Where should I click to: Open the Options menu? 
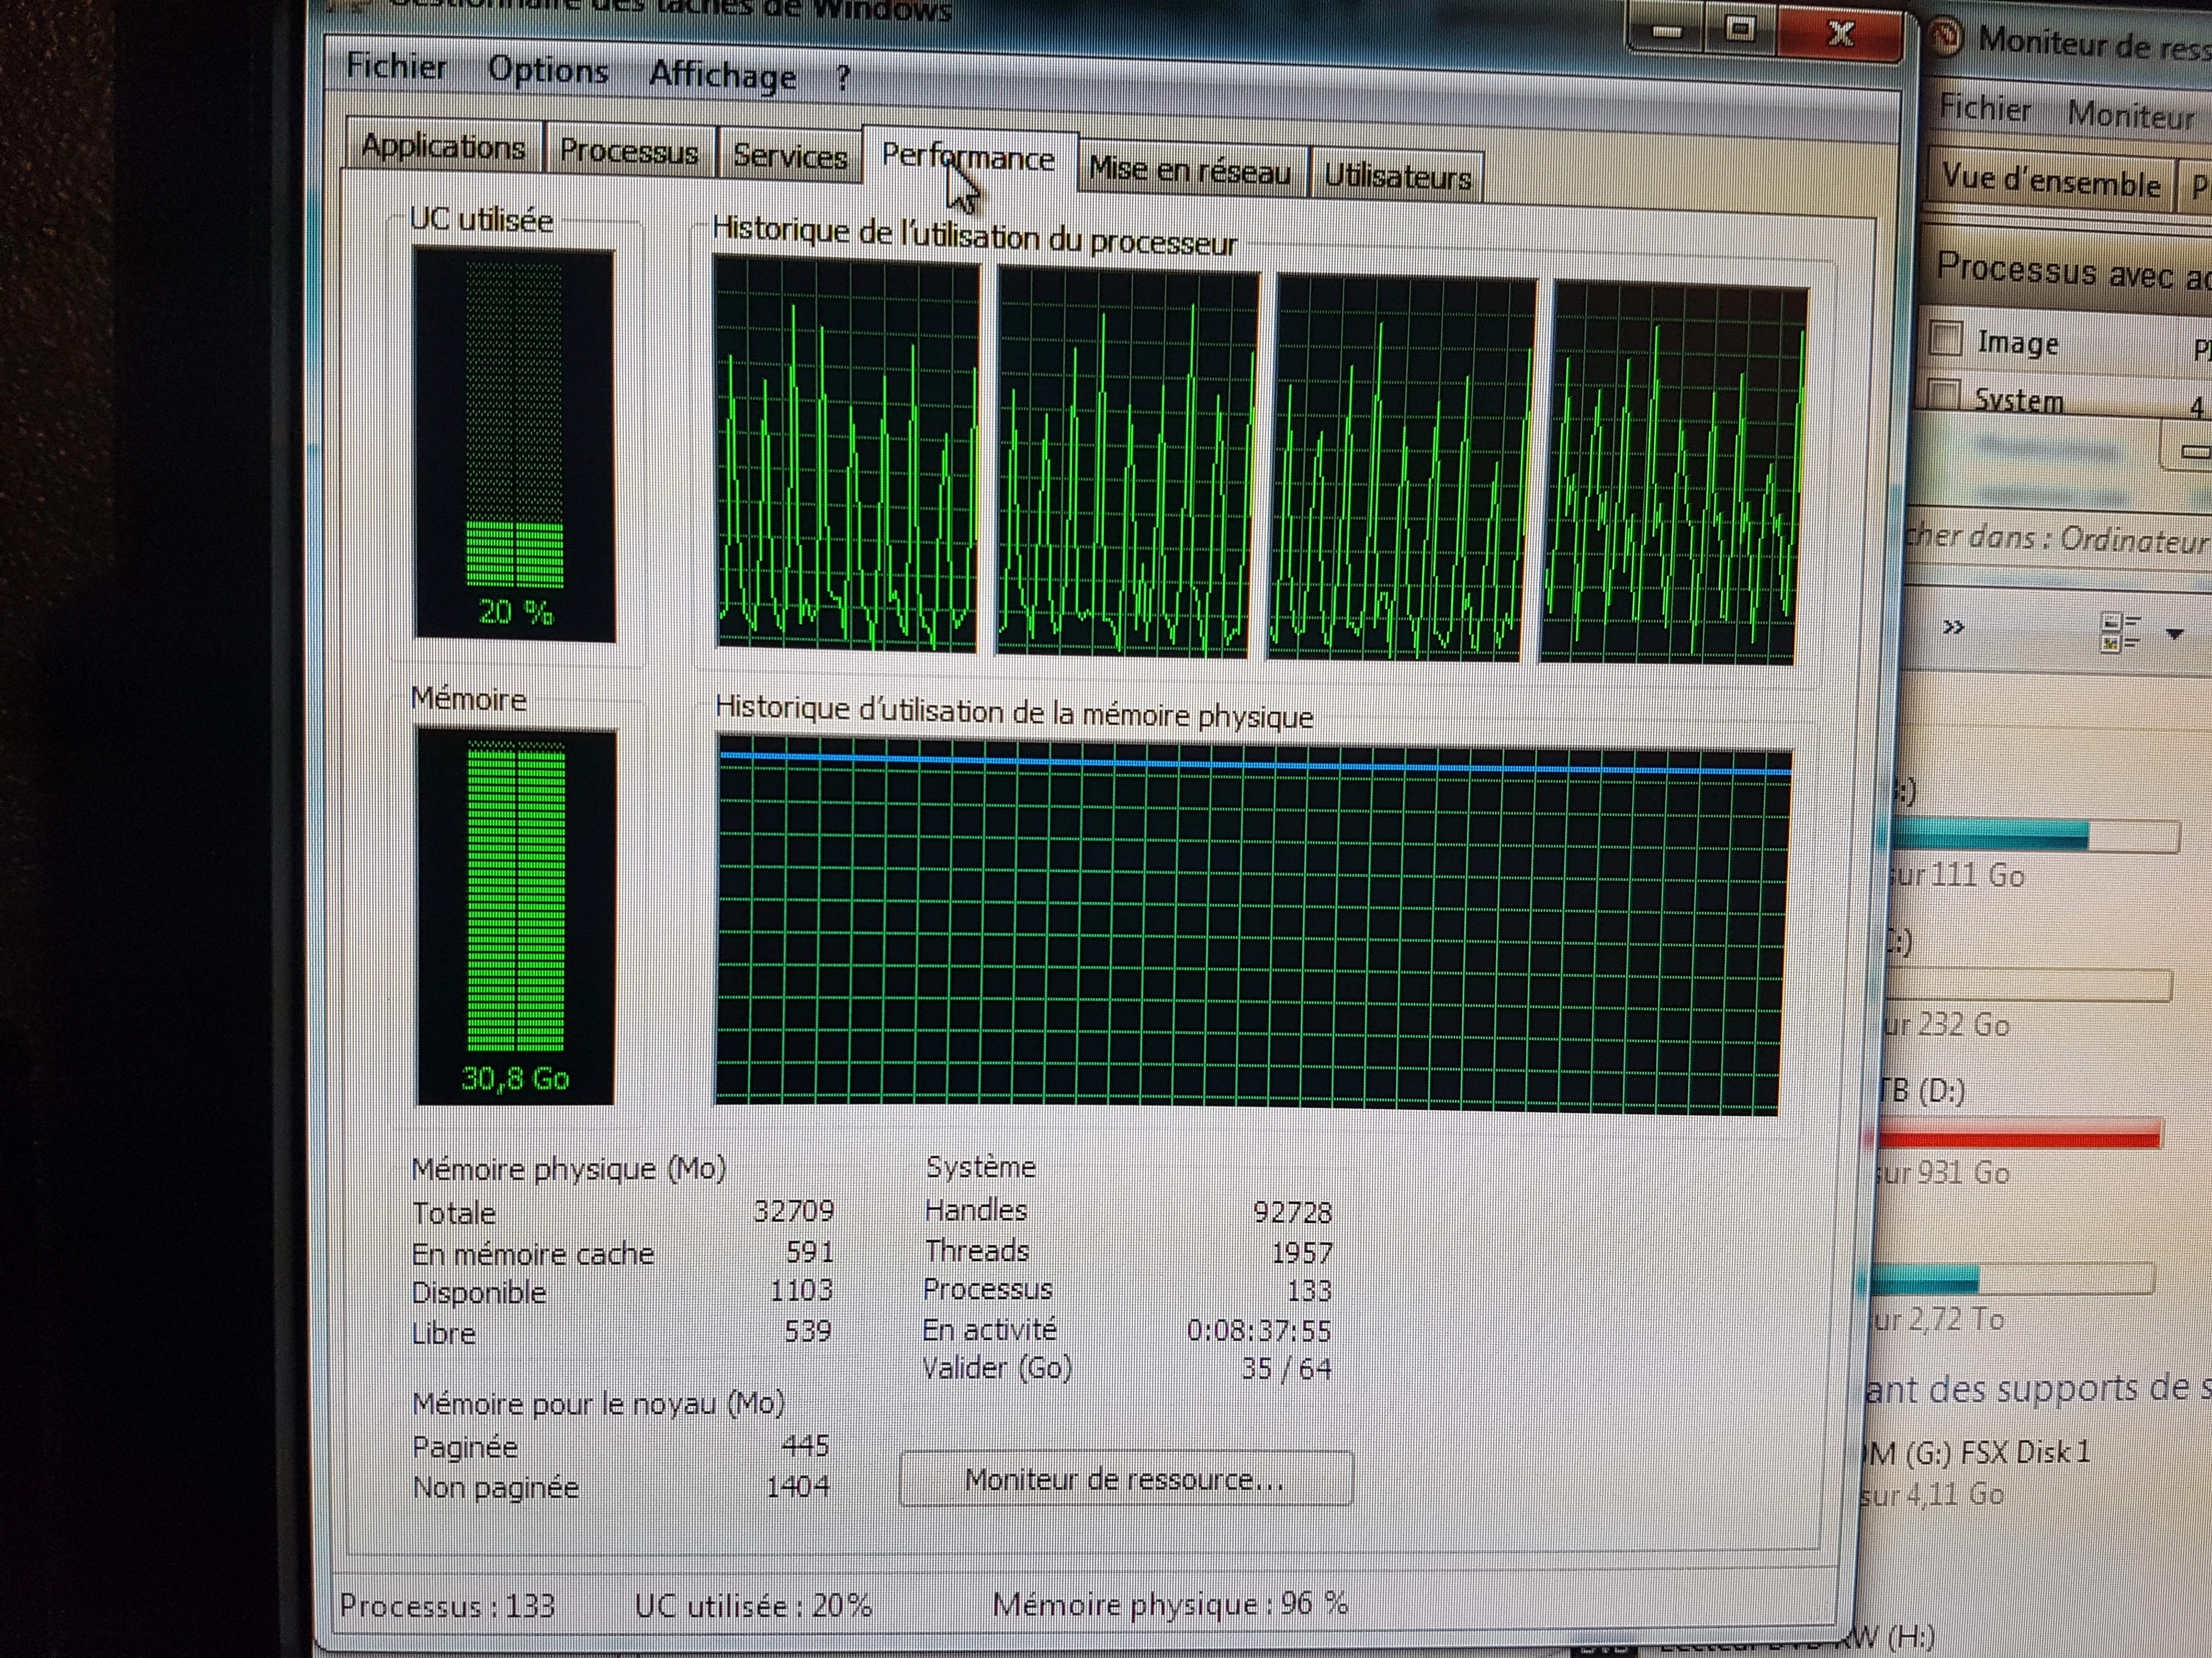click(x=548, y=71)
